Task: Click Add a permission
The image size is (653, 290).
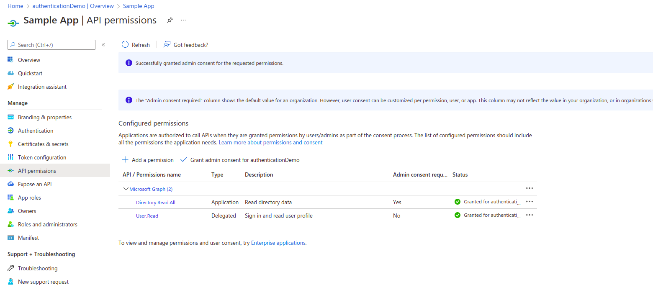Action: [x=152, y=160]
